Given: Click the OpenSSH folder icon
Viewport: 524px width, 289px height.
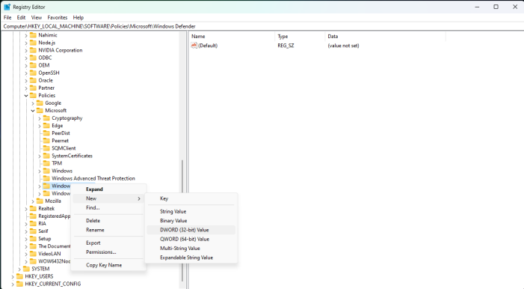Looking at the screenshot, I should [33, 73].
